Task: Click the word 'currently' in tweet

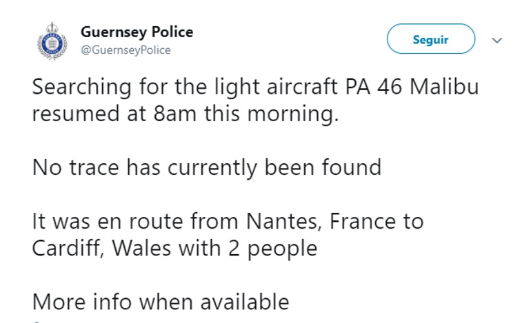Action: [212, 169]
